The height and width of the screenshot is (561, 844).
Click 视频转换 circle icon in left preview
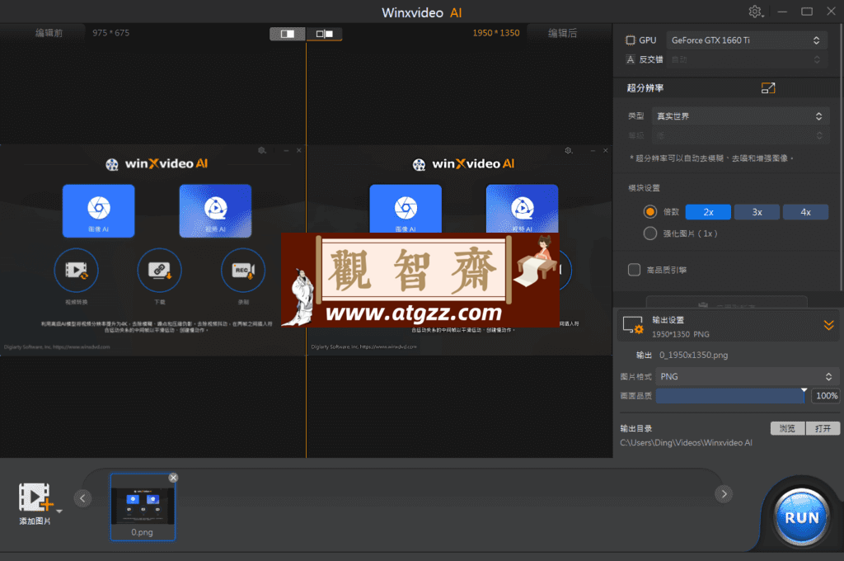tap(76, 270)
